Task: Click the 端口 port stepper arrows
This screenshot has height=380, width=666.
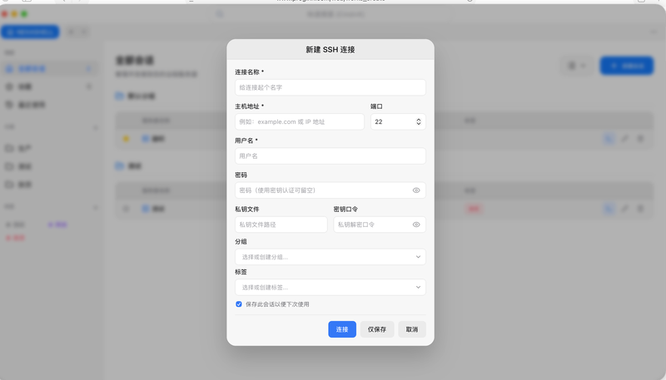Action: click(418, 121)
